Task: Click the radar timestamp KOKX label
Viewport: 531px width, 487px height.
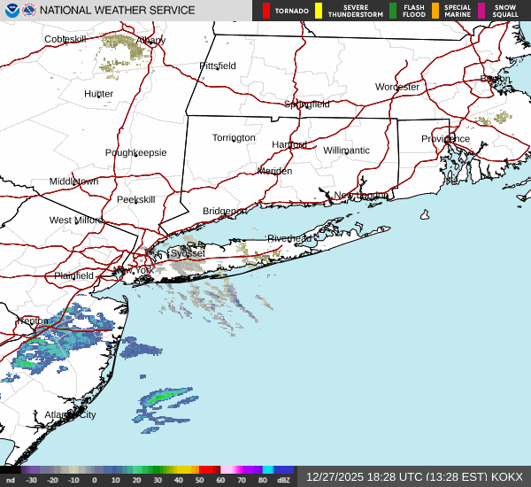Action: pyautogui.click(x=414, y=476)
